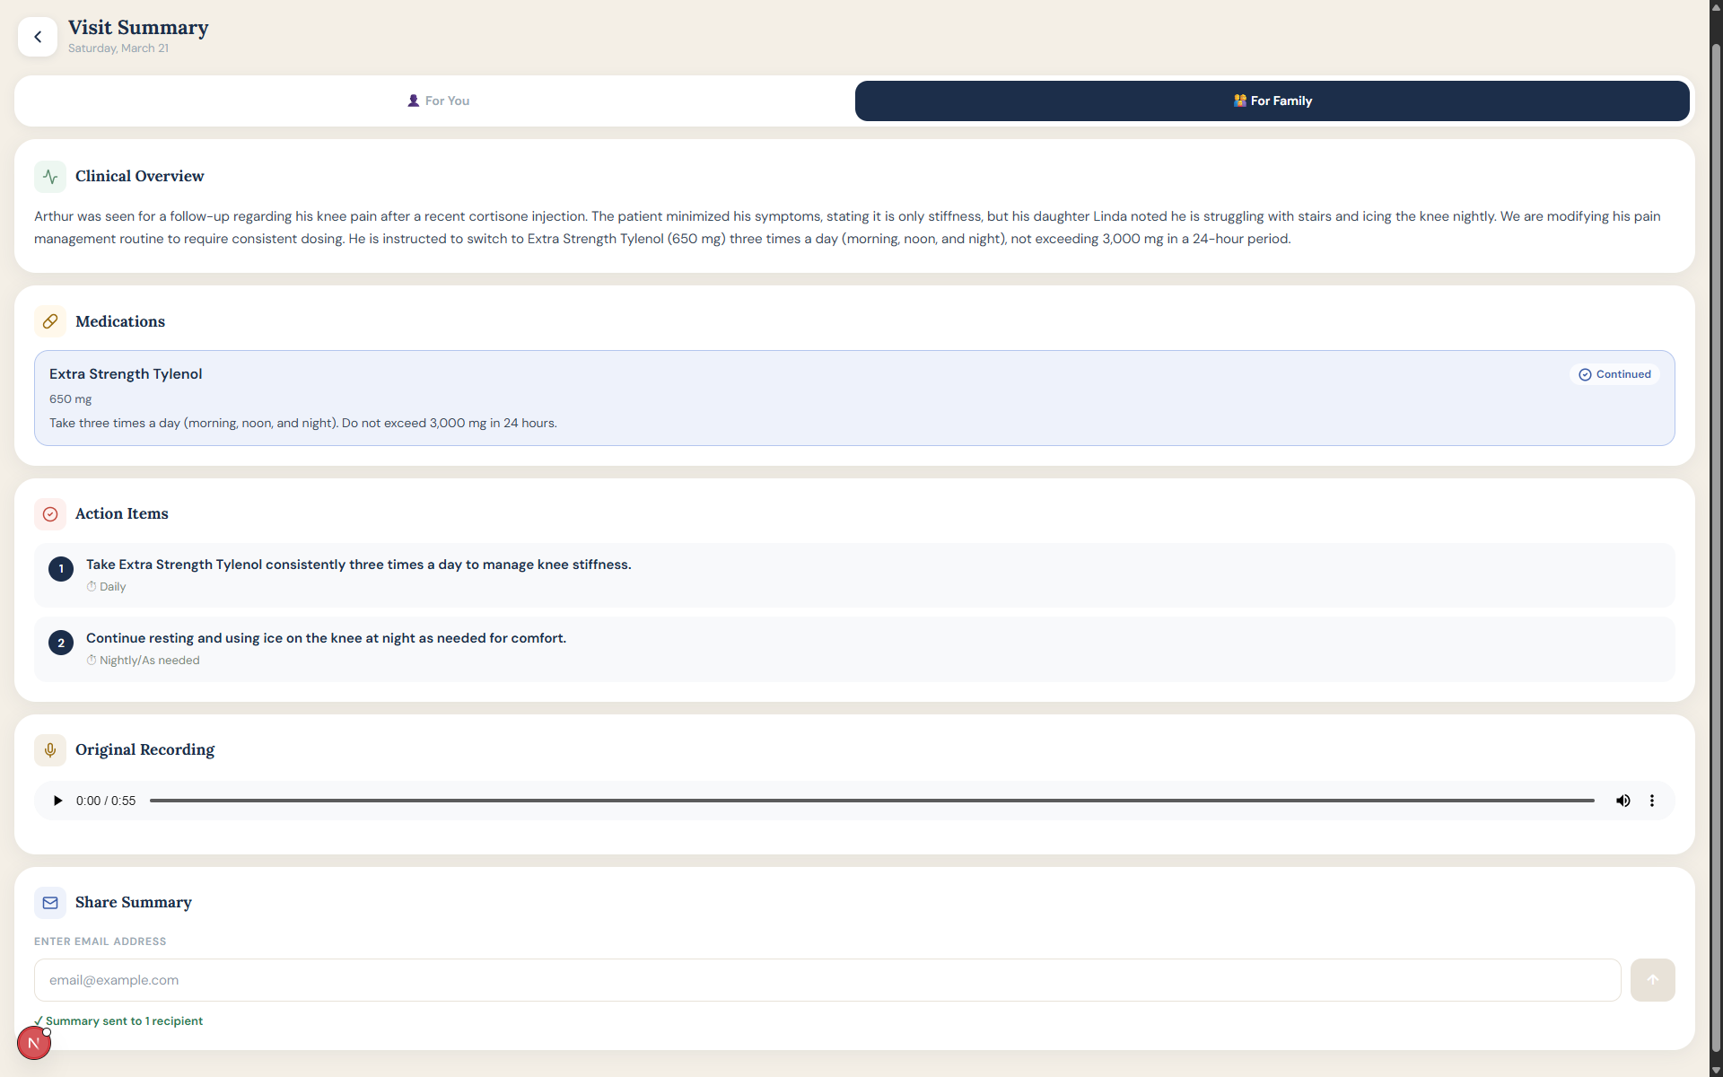Click the Clinical Overview pulse icon

tap(50, 177)
